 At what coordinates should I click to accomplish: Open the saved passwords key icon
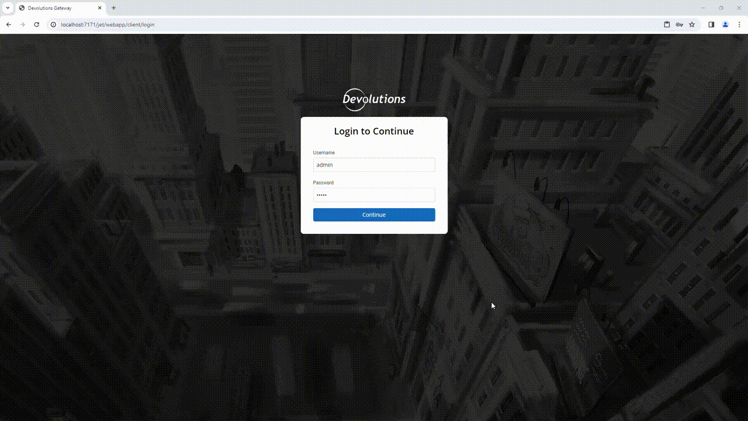(x=679, y=25)
